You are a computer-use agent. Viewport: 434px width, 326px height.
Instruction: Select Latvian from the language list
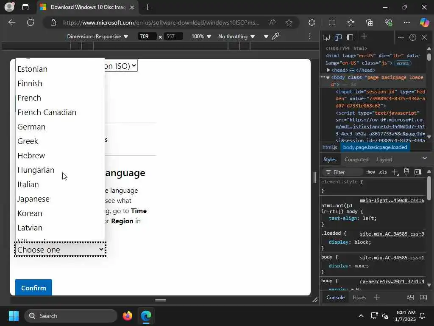tap(60, 228)
